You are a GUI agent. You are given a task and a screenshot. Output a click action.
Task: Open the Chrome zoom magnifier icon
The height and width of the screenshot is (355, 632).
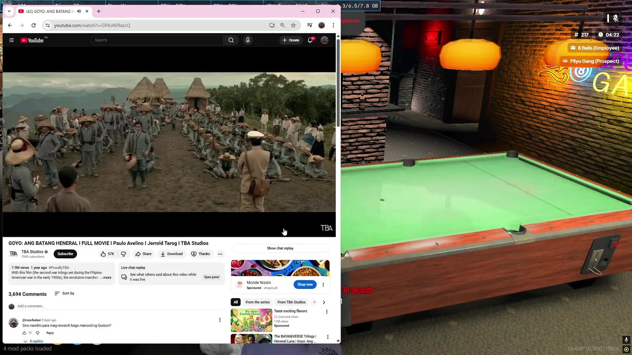click(282, 25)
